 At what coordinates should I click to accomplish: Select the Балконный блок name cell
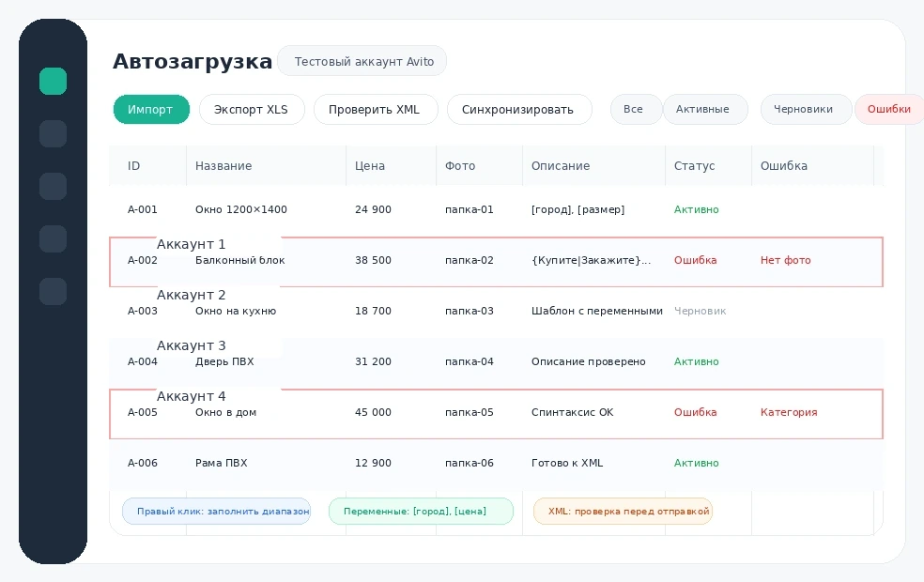(x=239, y=260)
